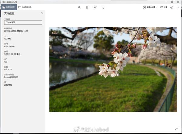Rotate the photo with rotate icon
The image size is (182, 134).
click(x=103, y=7)
